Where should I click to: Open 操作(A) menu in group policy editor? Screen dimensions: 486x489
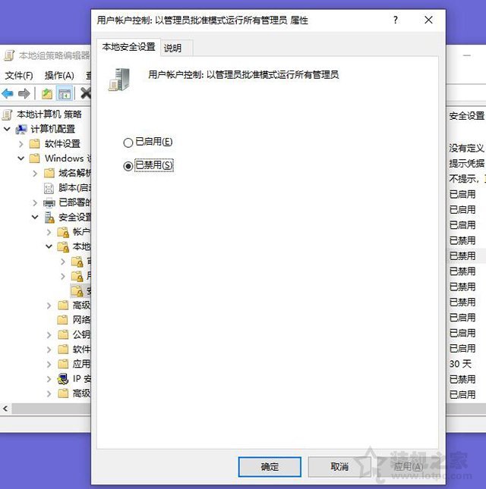[59, 76]
